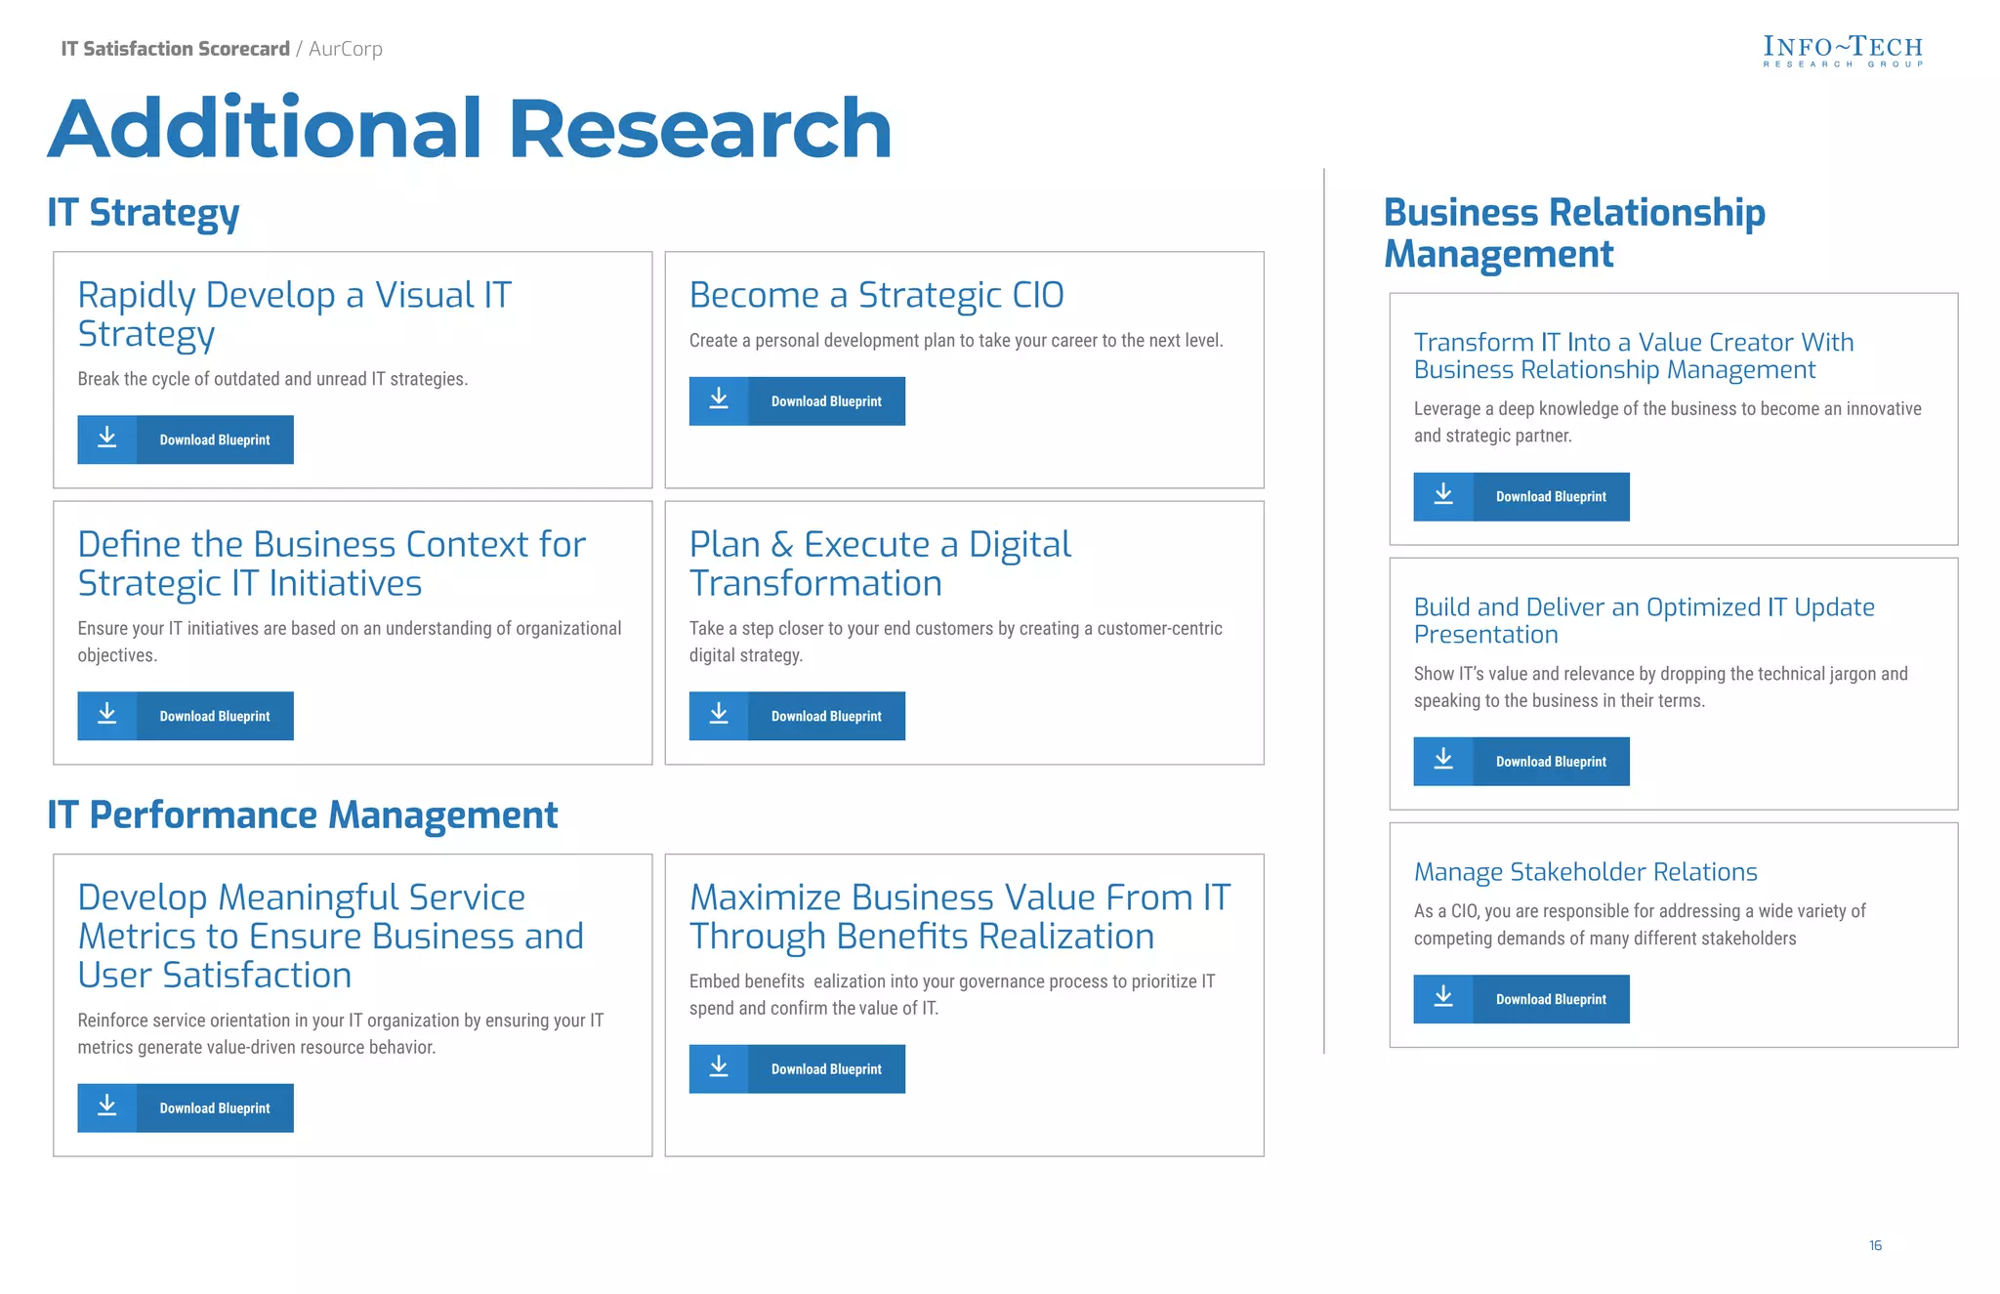Viewport: 2000px width, 1294px height.
Task: Click Download Blueprint label for Manage Stakeholder Relations
Action: (x=1551, y=999)
